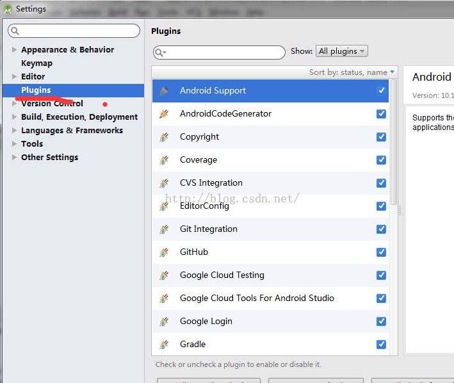
Task: Click the magnifier icon in settings search
Action: pos(15,31)
